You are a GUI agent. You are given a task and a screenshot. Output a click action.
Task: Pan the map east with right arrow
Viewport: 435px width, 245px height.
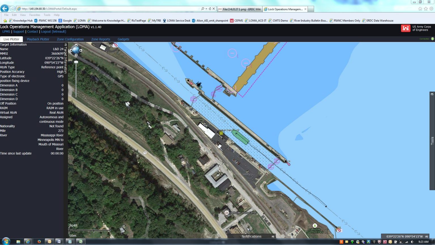pyautogui.click(x=81, y=50)
